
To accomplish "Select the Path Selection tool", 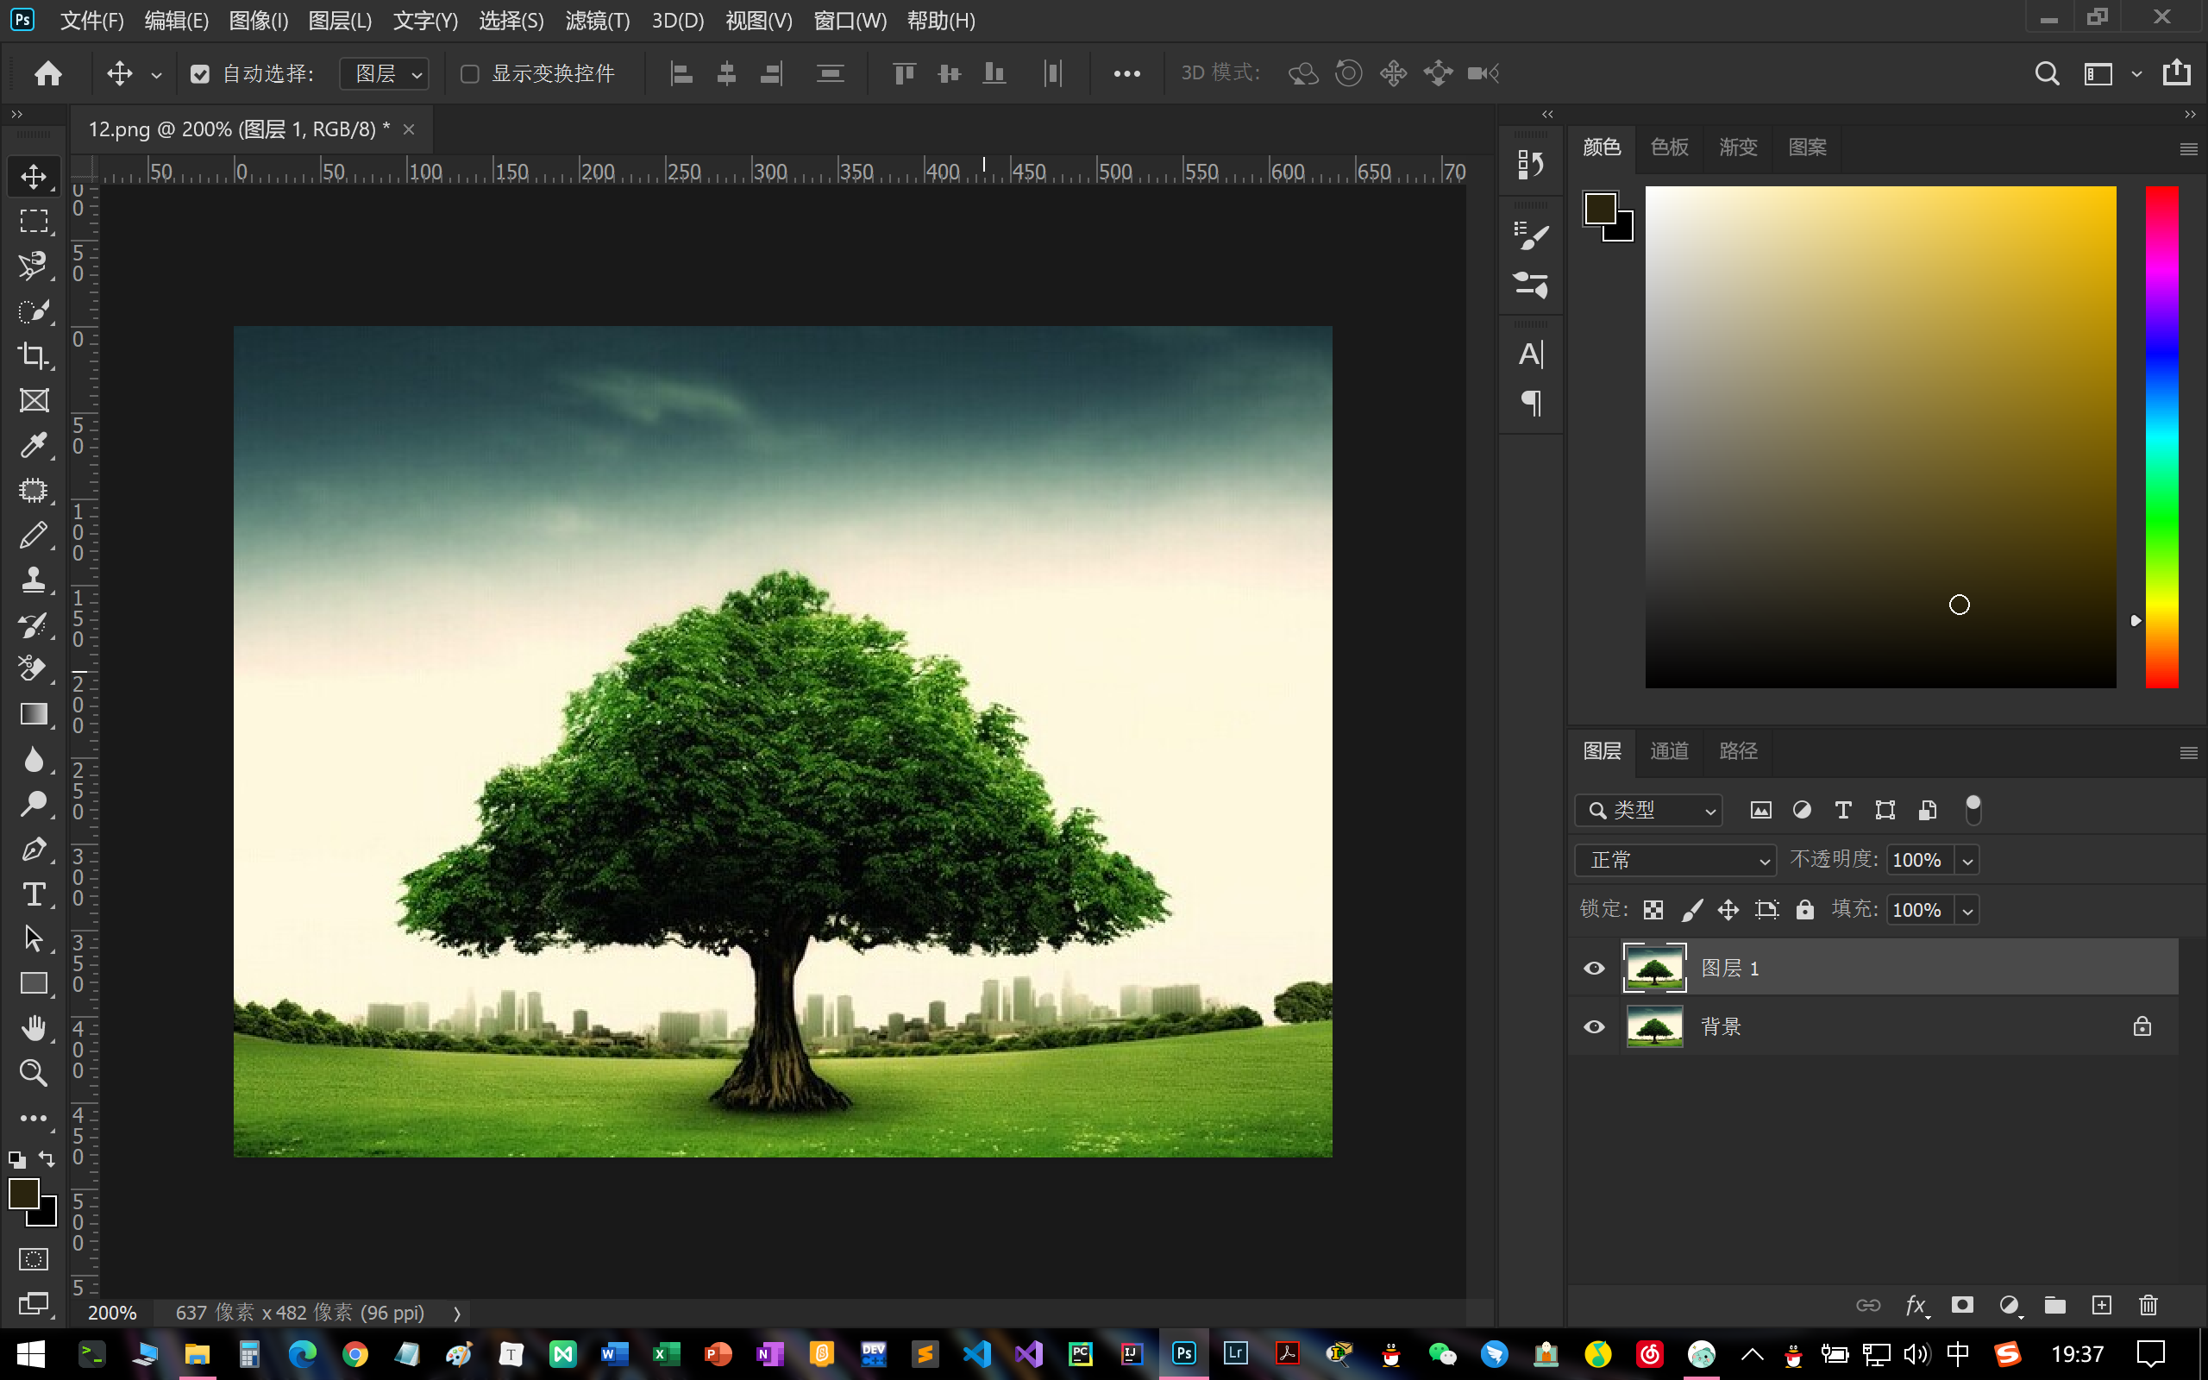I will pyautogui.click(x=34, y=938).
